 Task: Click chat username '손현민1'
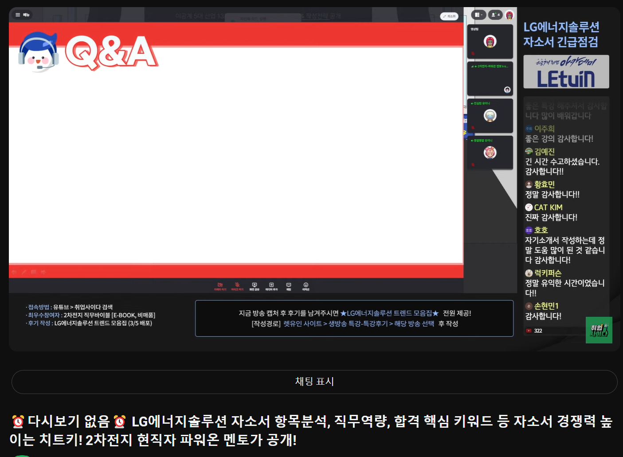pos(546,306)
